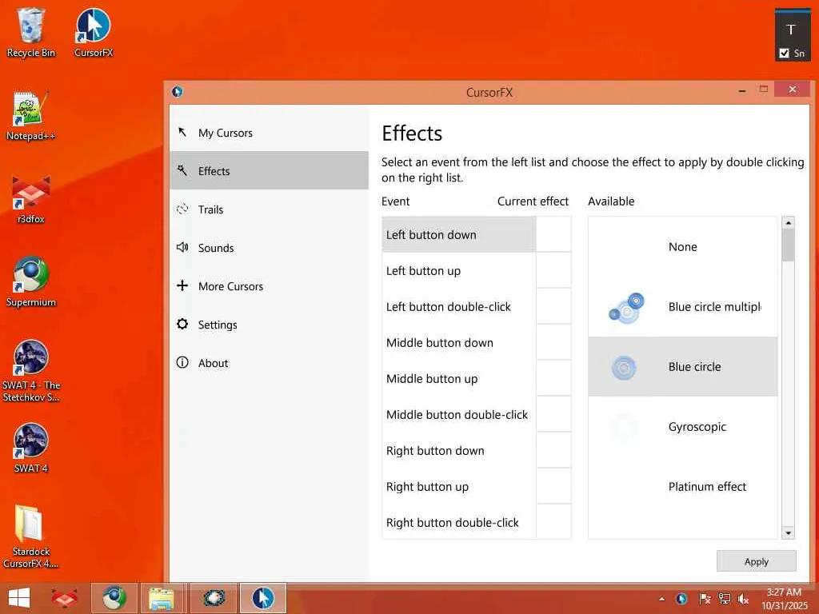
Task: Click the CursorFX title bar app icon
Action: click(x=178, y=92)
